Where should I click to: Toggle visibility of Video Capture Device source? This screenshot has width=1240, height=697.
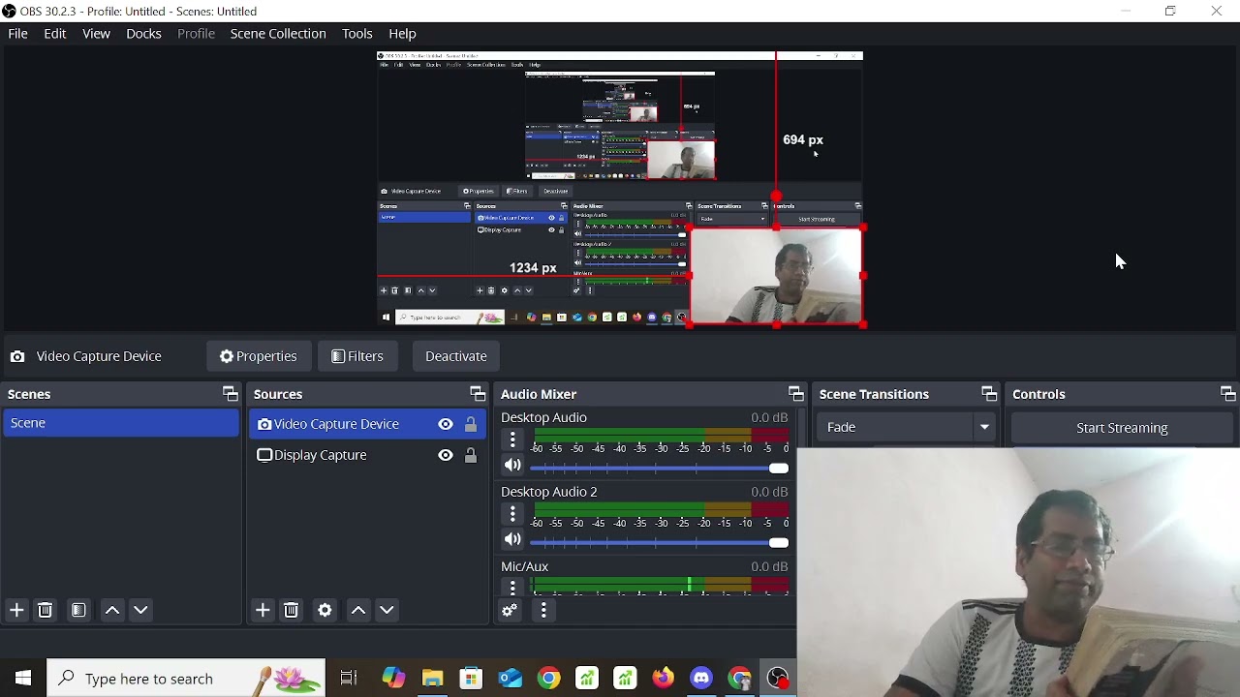(446, 424)
